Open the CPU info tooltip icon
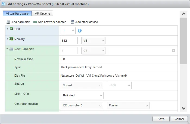 coord(79,31)
